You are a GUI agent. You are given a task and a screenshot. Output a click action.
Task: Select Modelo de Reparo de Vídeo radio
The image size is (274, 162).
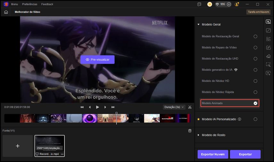pyautogui.click(x=255, y=48)
